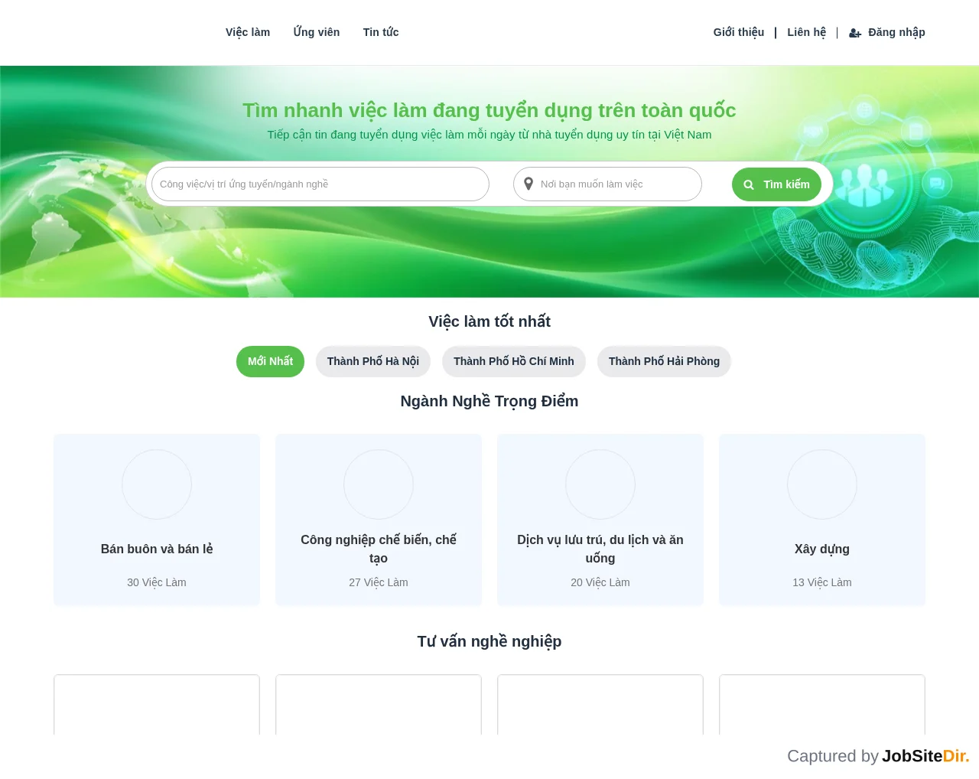
Task: Click Đăng nhập to sign in
Action: [896, 32]
